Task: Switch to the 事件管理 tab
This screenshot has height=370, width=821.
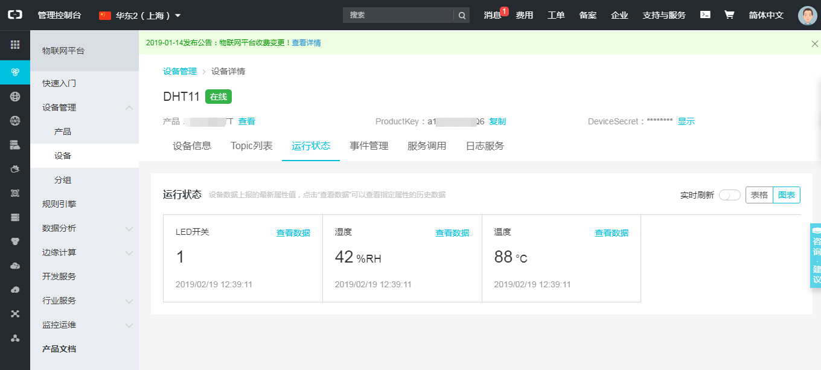Action: pos(368,145)
